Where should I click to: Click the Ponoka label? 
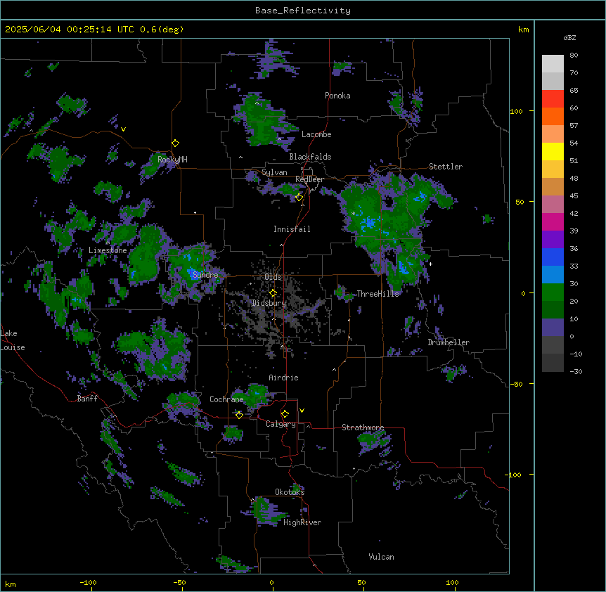tap(337, 96)
